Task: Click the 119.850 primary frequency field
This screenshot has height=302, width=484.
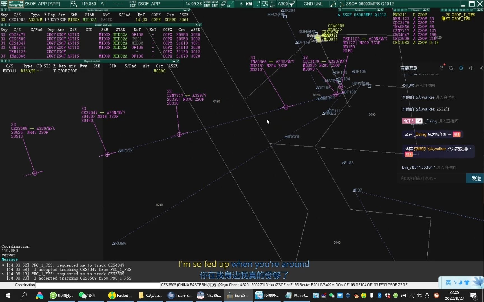Action: point(88,4)
